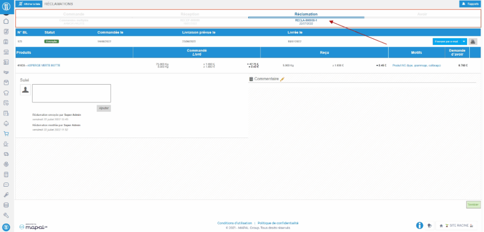Click the pencil icon beside Commentaire
Viewport: 484px width, 232px height.
click(282, 79)
